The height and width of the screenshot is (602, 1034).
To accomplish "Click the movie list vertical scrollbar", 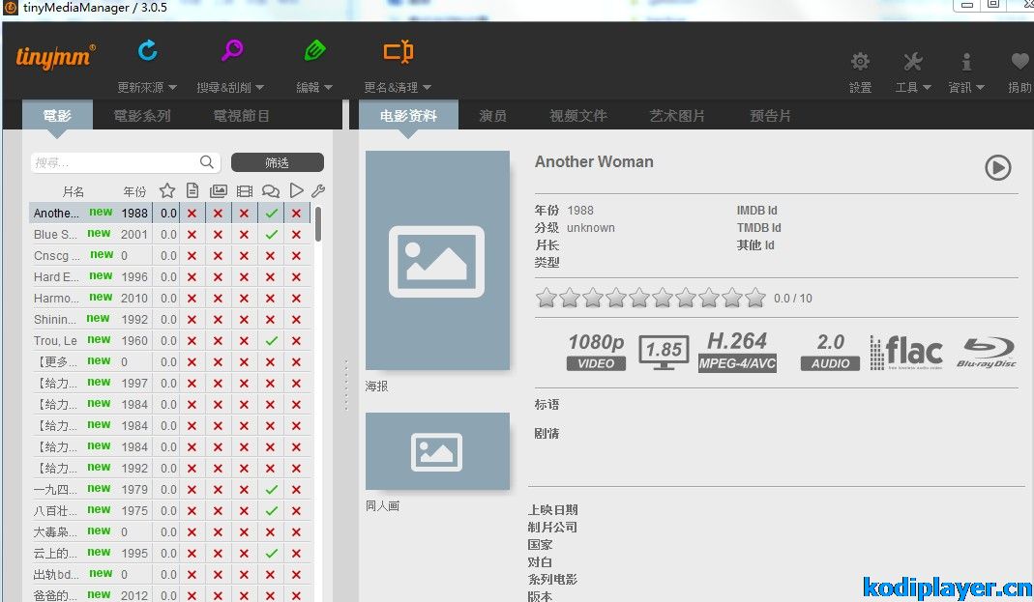I will tap(318, 224).
